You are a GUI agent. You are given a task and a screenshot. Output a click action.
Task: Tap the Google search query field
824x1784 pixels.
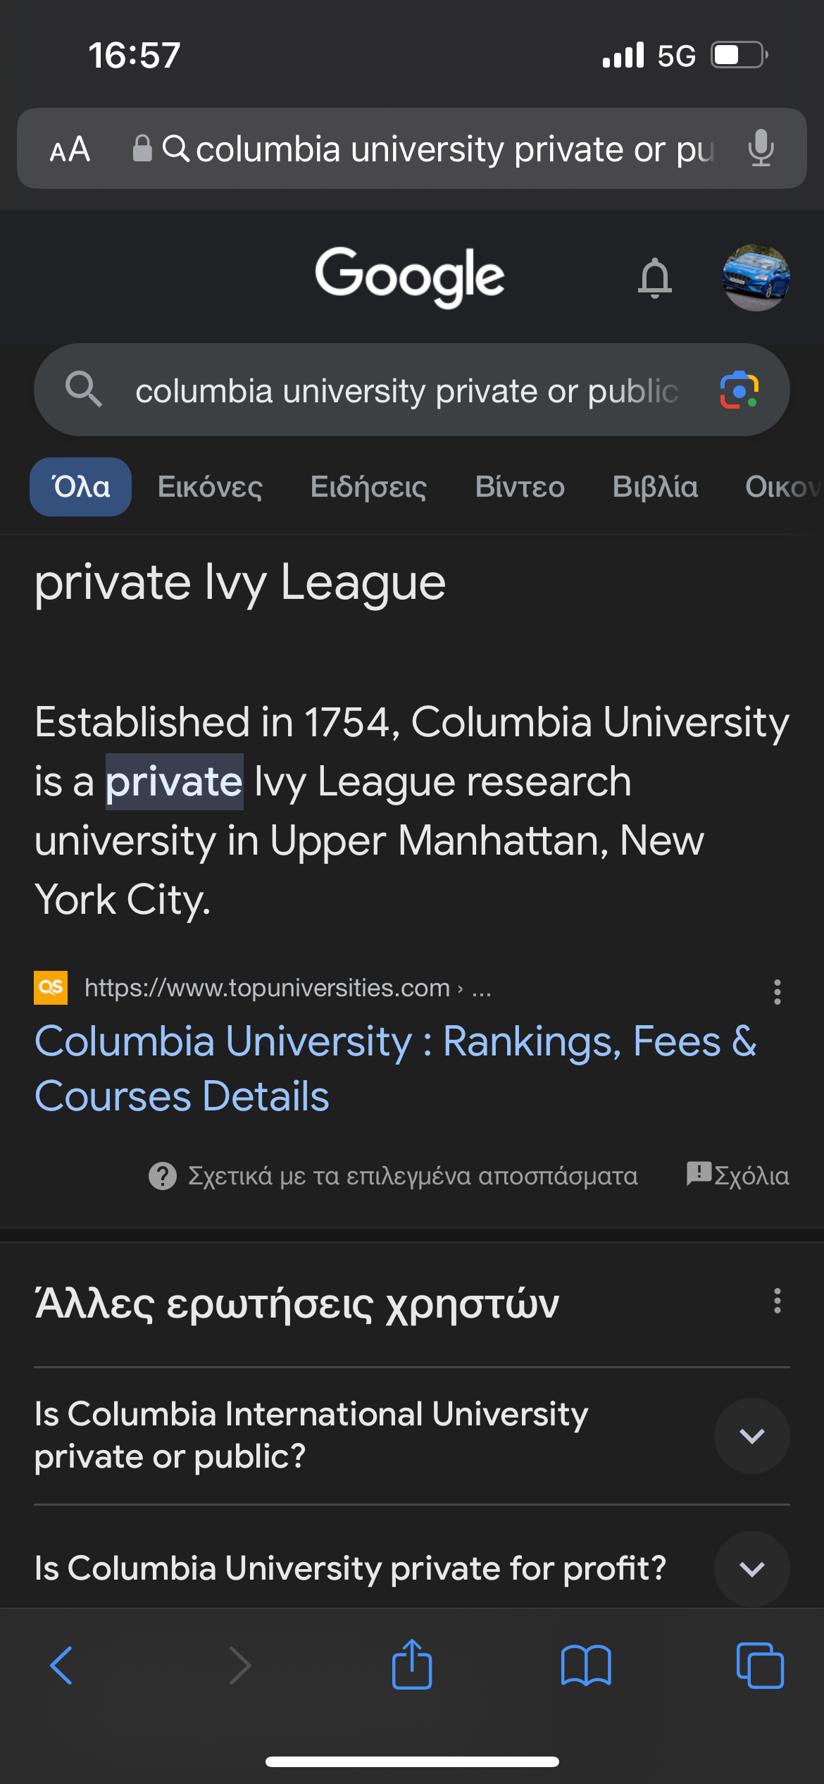[406, 390]
